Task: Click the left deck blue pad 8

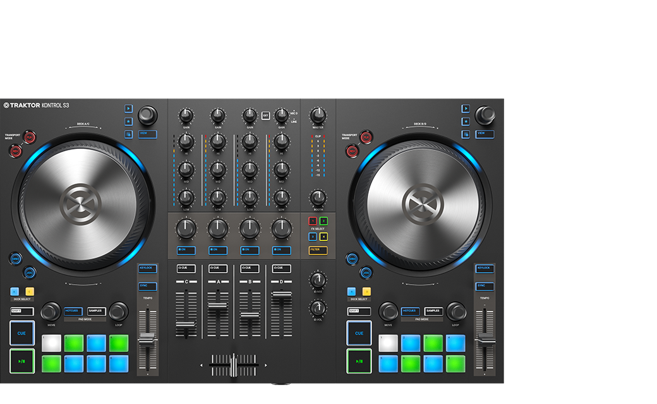Action: point(119,364)
